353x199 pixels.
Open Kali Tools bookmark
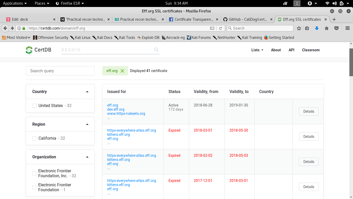click(125, 38)
